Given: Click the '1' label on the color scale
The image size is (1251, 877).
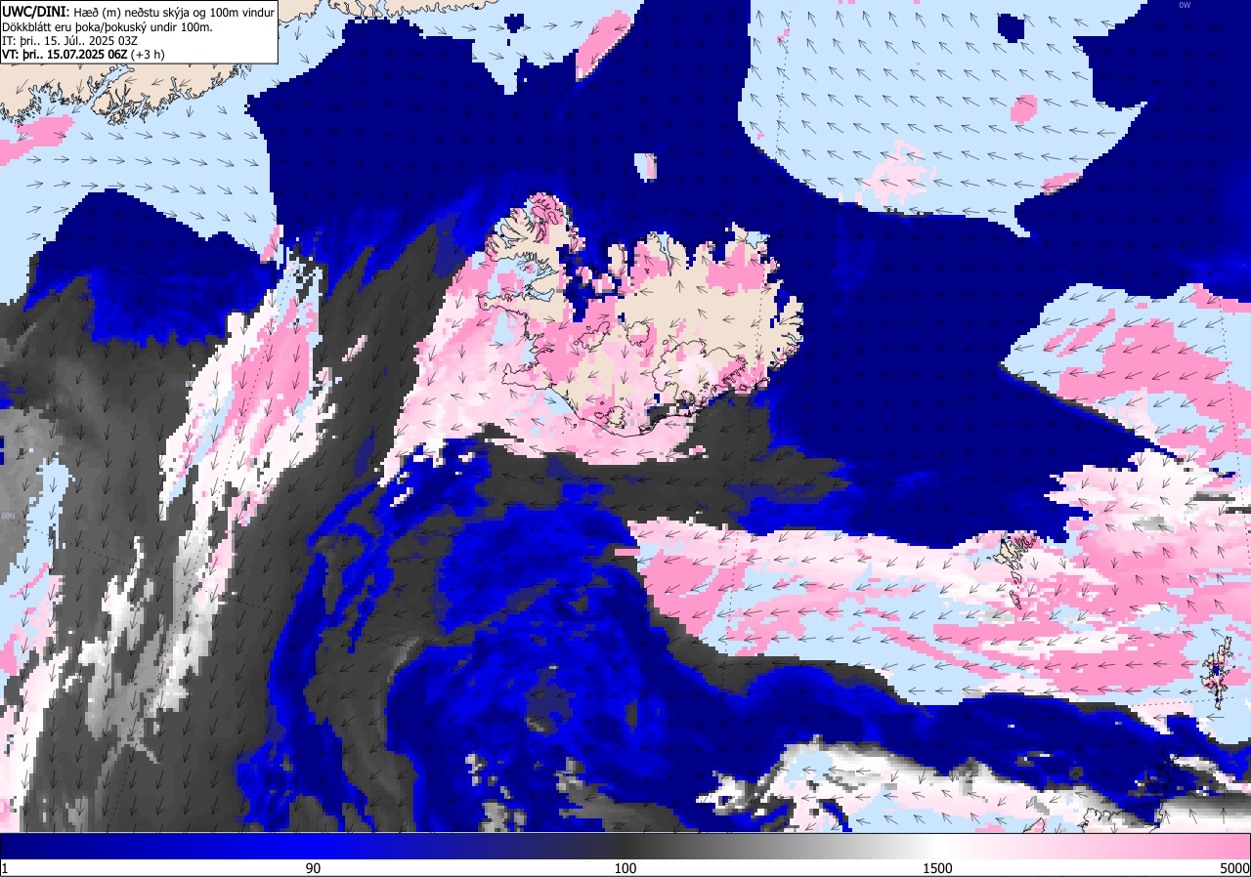Looking at the screenshot, I should (5, 868).
